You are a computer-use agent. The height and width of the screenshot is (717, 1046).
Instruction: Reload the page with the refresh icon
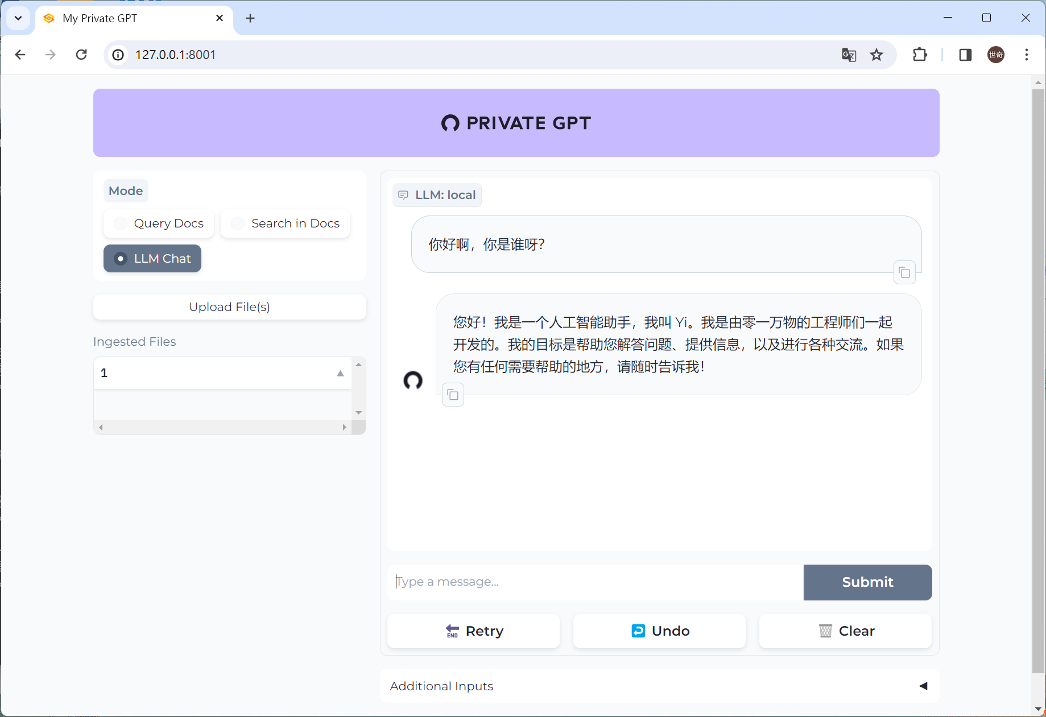tap(81, 55)
